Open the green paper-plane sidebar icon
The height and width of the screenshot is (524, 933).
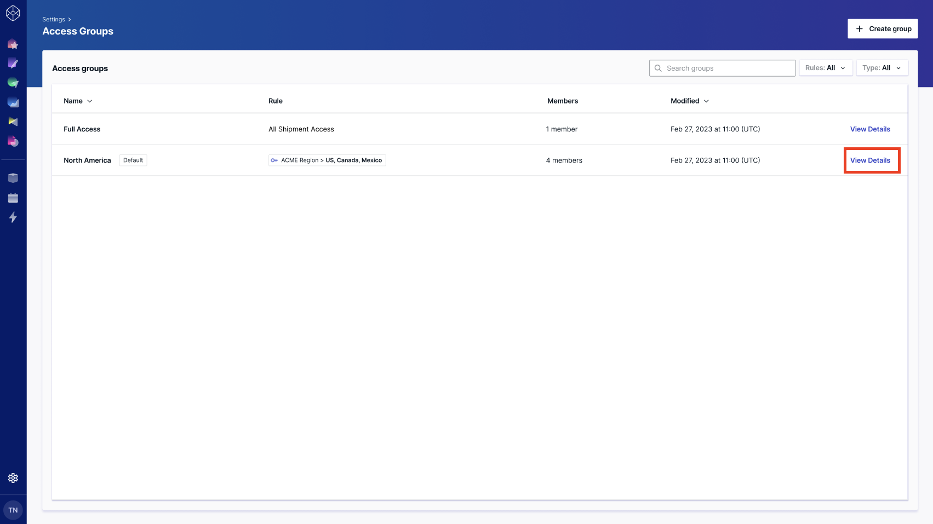(x=13, y=83)
